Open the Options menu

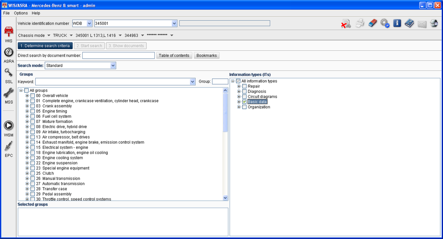point(21,13)
